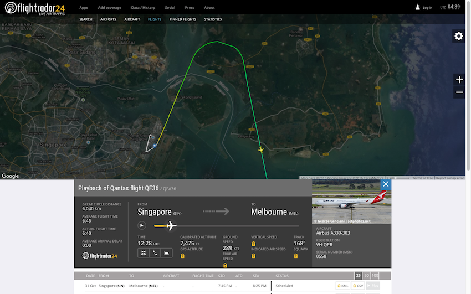Click the blue airport marker at Changi
The image size is (471, 294).
click(155, 146)
